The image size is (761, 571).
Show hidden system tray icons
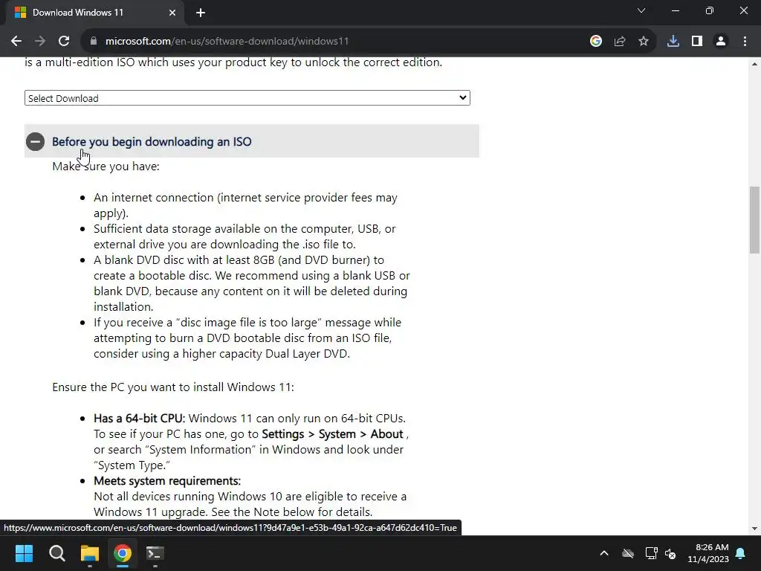(x=604, y=553)
